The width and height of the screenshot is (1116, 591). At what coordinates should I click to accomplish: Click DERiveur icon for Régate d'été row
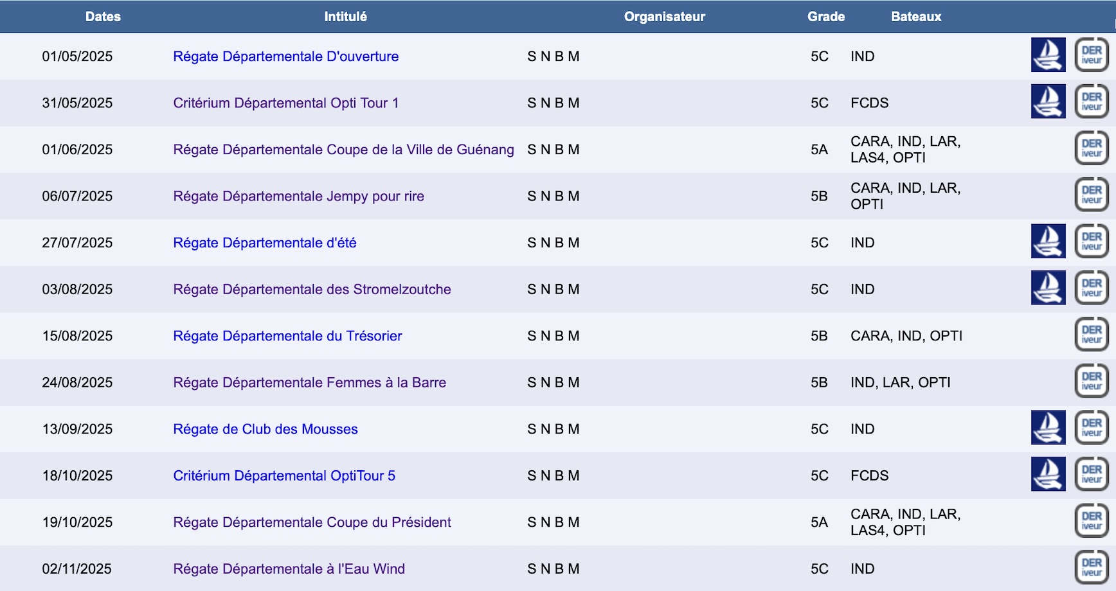pyautogui.click(x=1092, y=241)
